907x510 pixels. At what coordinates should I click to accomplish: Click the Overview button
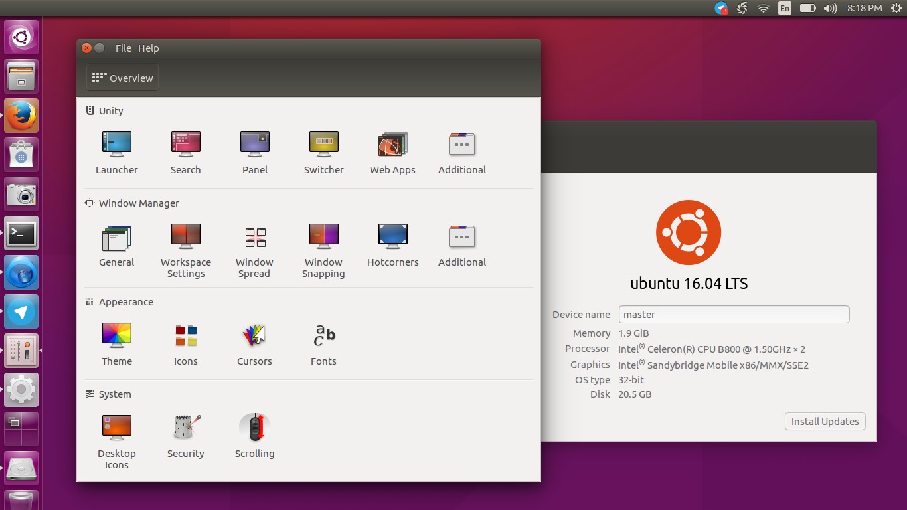pyautogui.click(x=122, y=78)
